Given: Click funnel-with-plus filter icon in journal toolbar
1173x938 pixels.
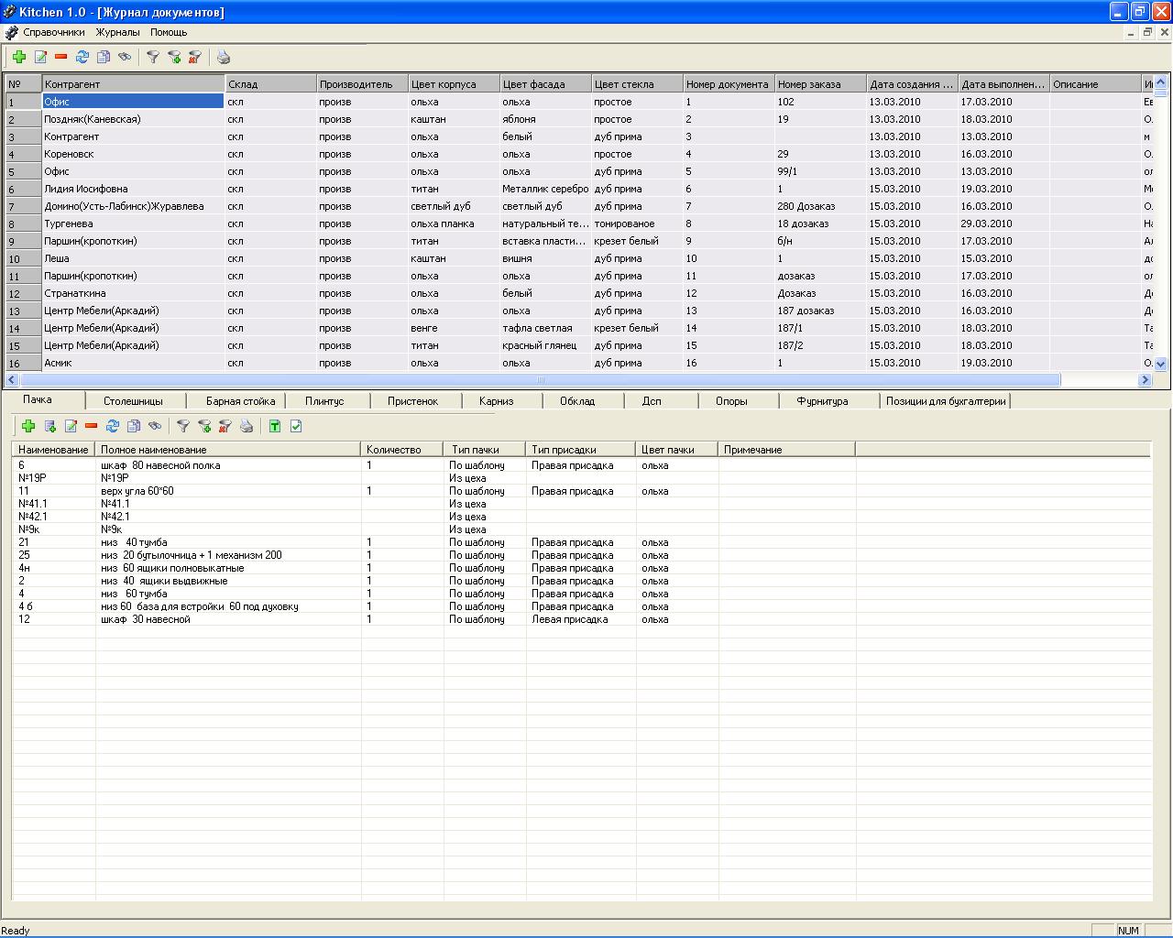Looking at the screenshot, I should pyautogui.click(x=174, y=57).
